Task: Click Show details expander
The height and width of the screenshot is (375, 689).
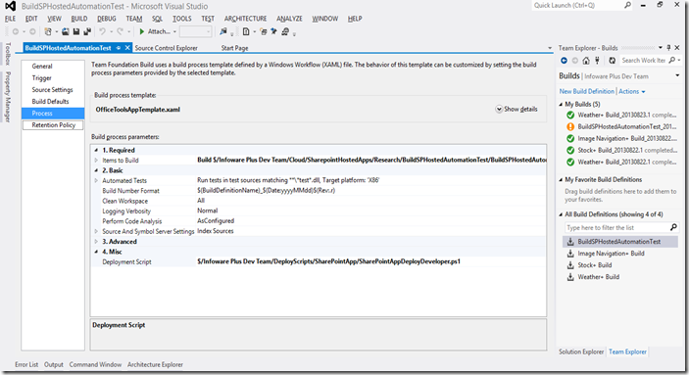Action: (x=517, y=109)
